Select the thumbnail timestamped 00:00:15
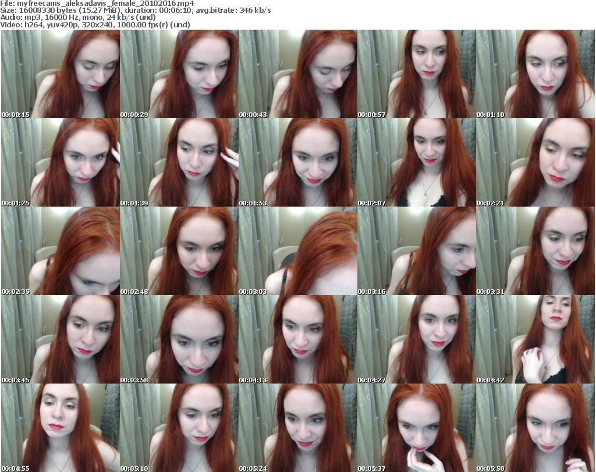Image resolution: width=596 pixels, height=472 pixels. 61,74
